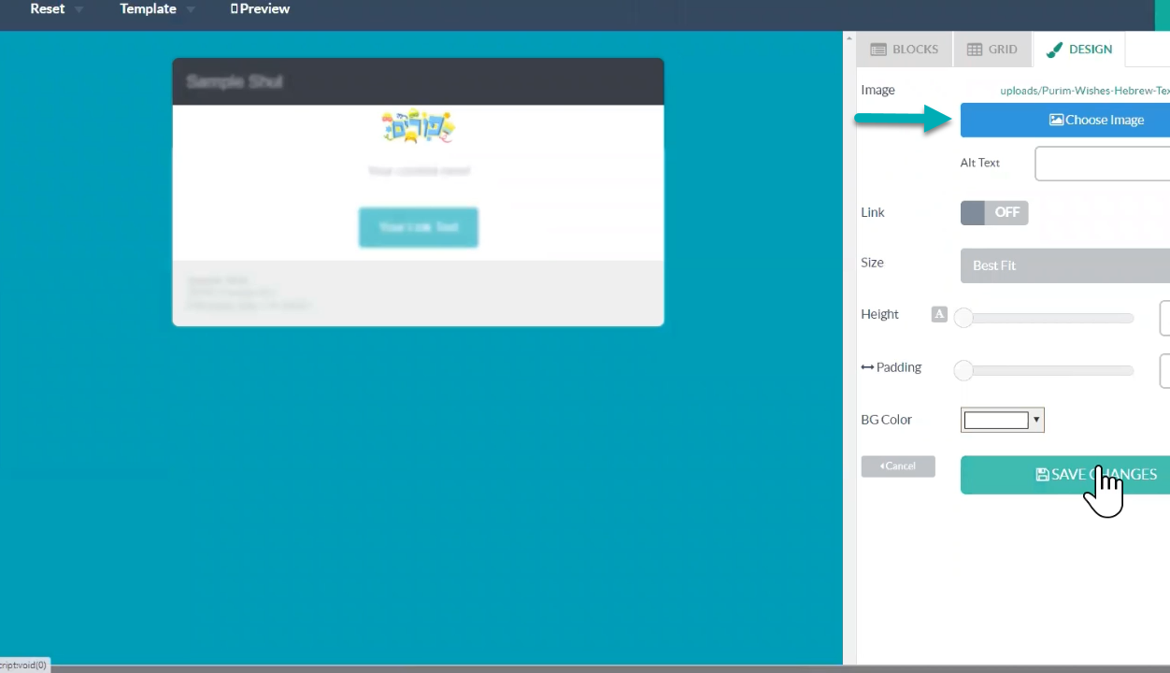Focus the Alt Text input field

click(x=1102, y=164)
